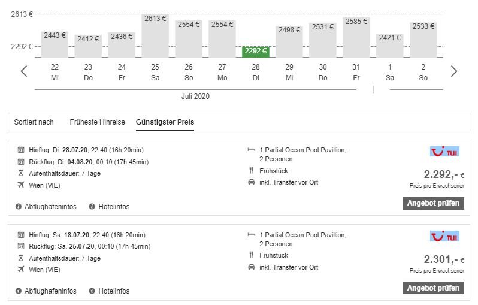This screenshot has height=305, width=478.
Task: Select the 2613 € bar for Saturday 25
Action: 155,36
